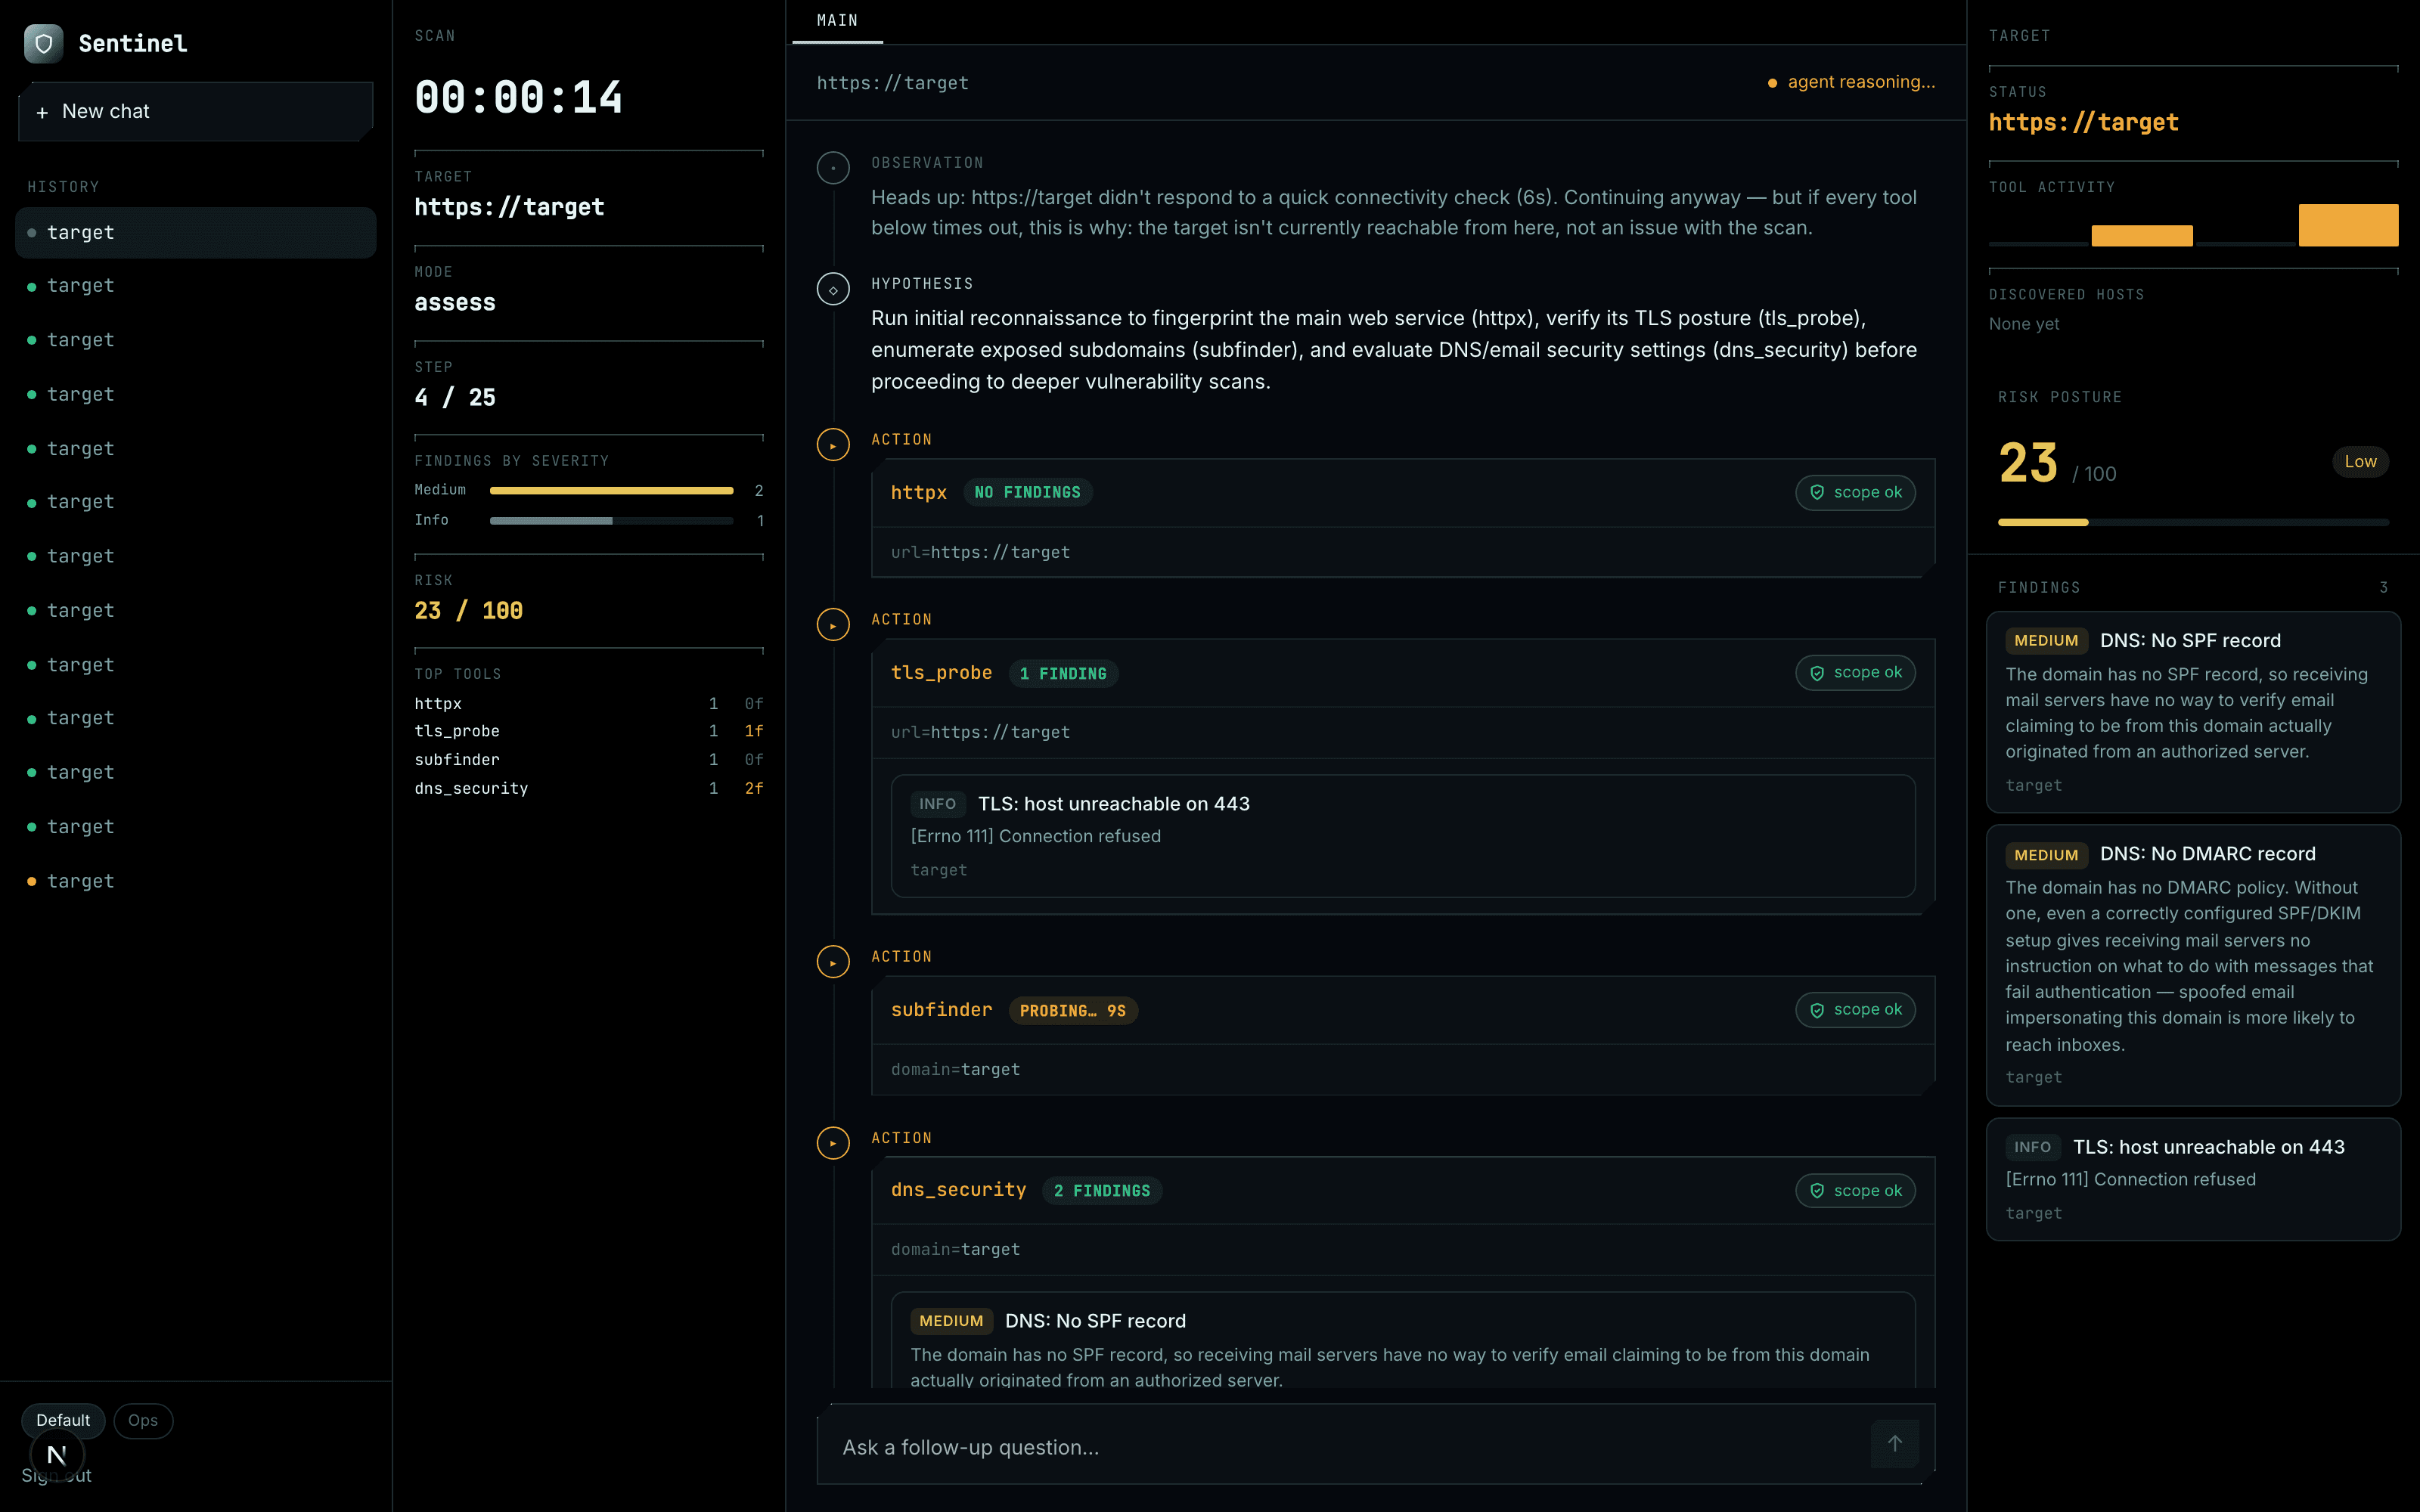Click the plus icon in New chat
This screenshot has width=2420, height=1512.
pyautogui.click(x=42, y=112)
